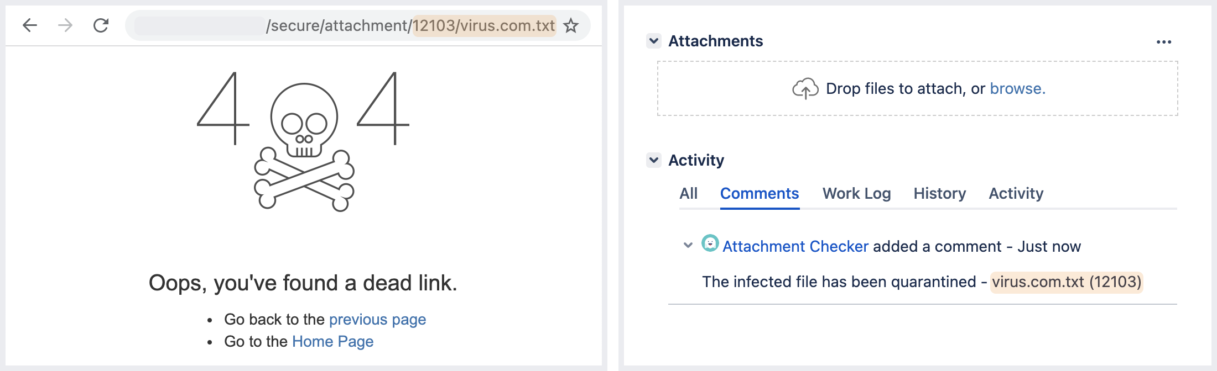1217x371 pixels.
Task: Go to the Home Page link
Action: click(x=332, y=341)
